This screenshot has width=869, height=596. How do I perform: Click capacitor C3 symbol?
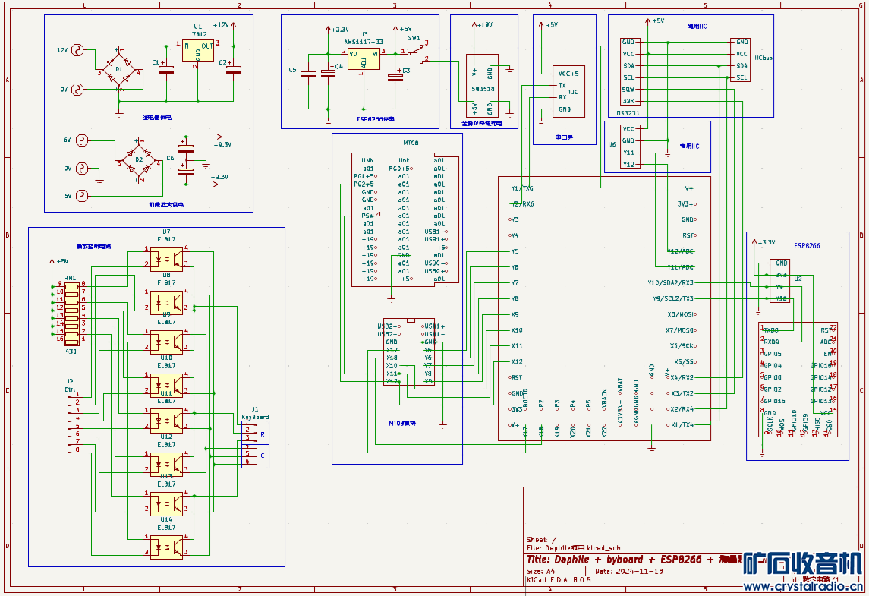(395, 77)
